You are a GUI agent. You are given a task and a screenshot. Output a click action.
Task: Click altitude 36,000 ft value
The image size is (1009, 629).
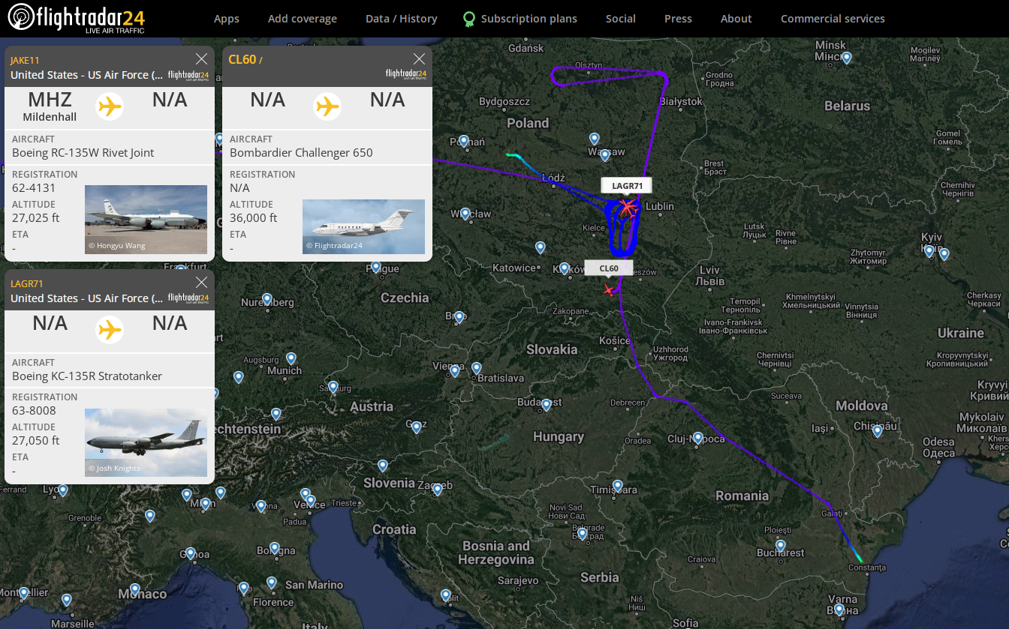point(254,218)
